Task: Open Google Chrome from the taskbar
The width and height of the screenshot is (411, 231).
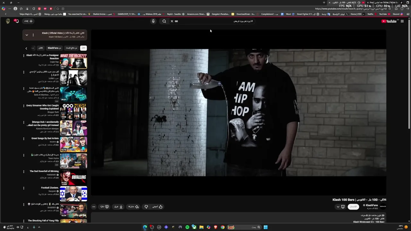Action: coord(223,227)
